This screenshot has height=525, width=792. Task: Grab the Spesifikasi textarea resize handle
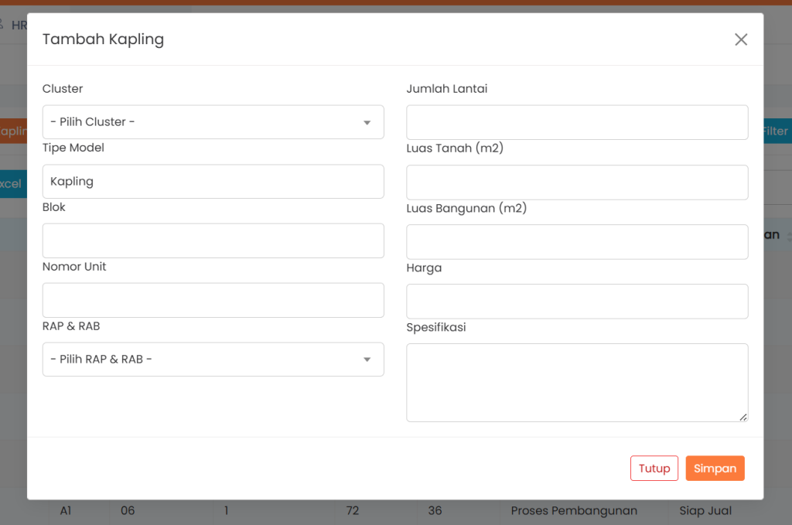[x=742, y=417]
